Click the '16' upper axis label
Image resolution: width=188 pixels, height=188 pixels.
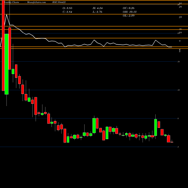(180, 29)
